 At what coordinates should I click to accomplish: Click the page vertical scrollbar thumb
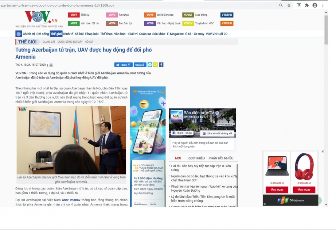click(326, 30)
